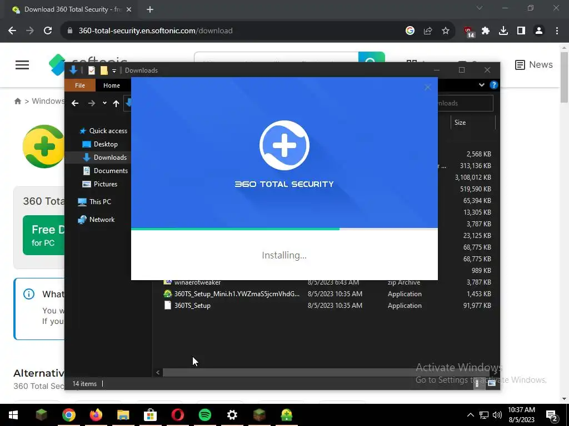The width and height of the screenshot is (569, 426).
Task: Open Chrome's three-dot menu
Action: [x=557, y=31]
